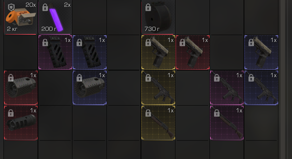Select the orange tape box item 20x
Viewport: 292px width, 159px height.
tap(21, 17)
